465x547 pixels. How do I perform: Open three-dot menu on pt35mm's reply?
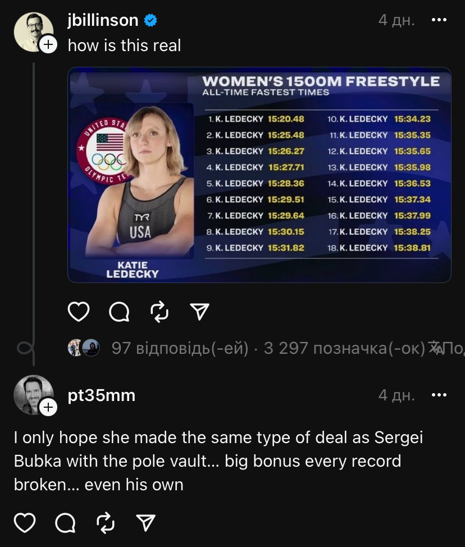[439, 395]
